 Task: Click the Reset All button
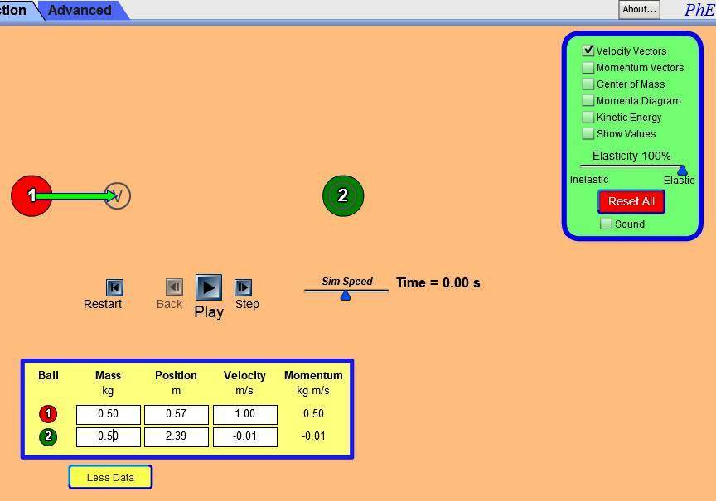(x=631, y=201)
